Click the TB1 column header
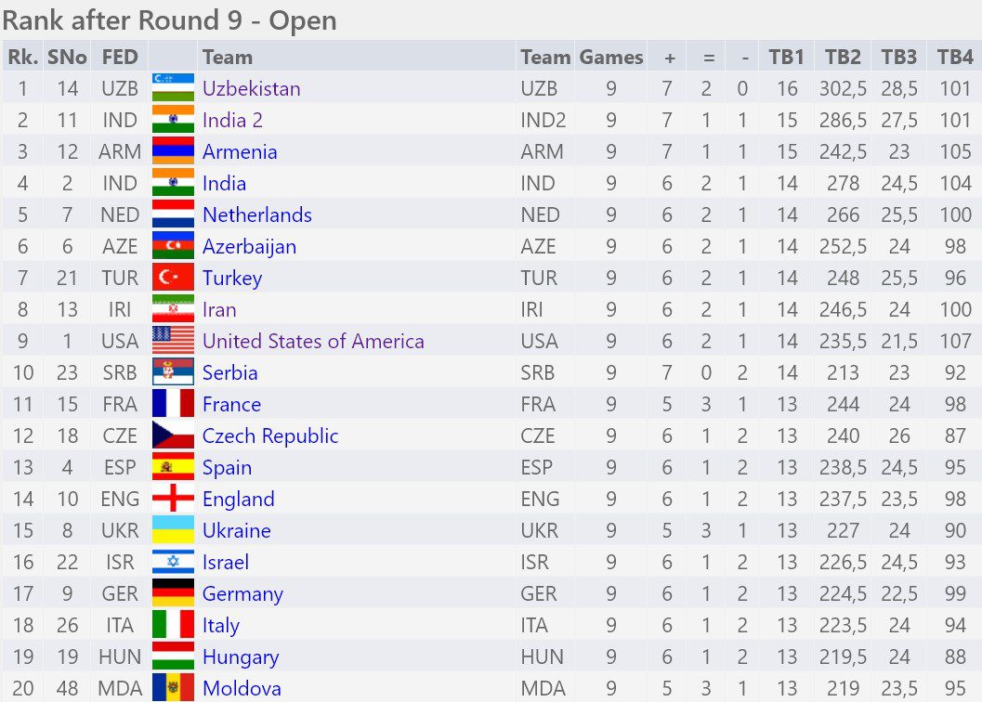 [x=786, y=57]
